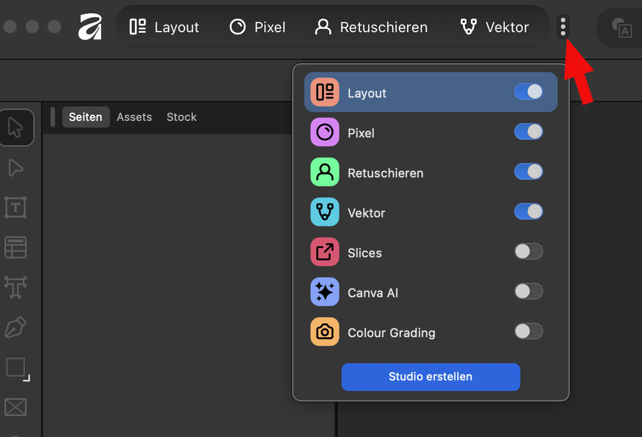Choose the Frame Text tool
This screenshot has width=642, height=437.
[x=16, y=207]
